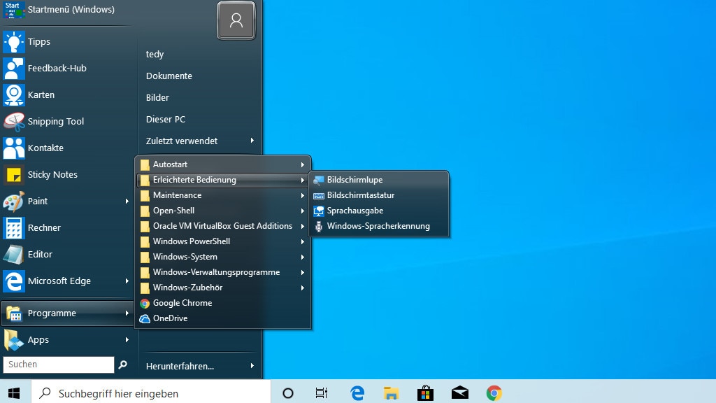The image size is (716, 403).
Task: Open the Kontakte app
Action: (x=44, y=148)
